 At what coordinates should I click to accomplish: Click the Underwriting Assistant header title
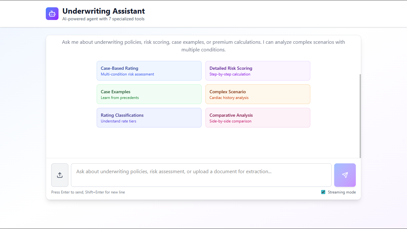(103, 11)
